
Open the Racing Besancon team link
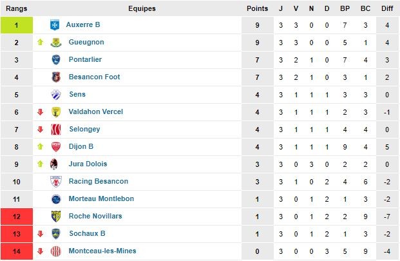coord(99,181)
